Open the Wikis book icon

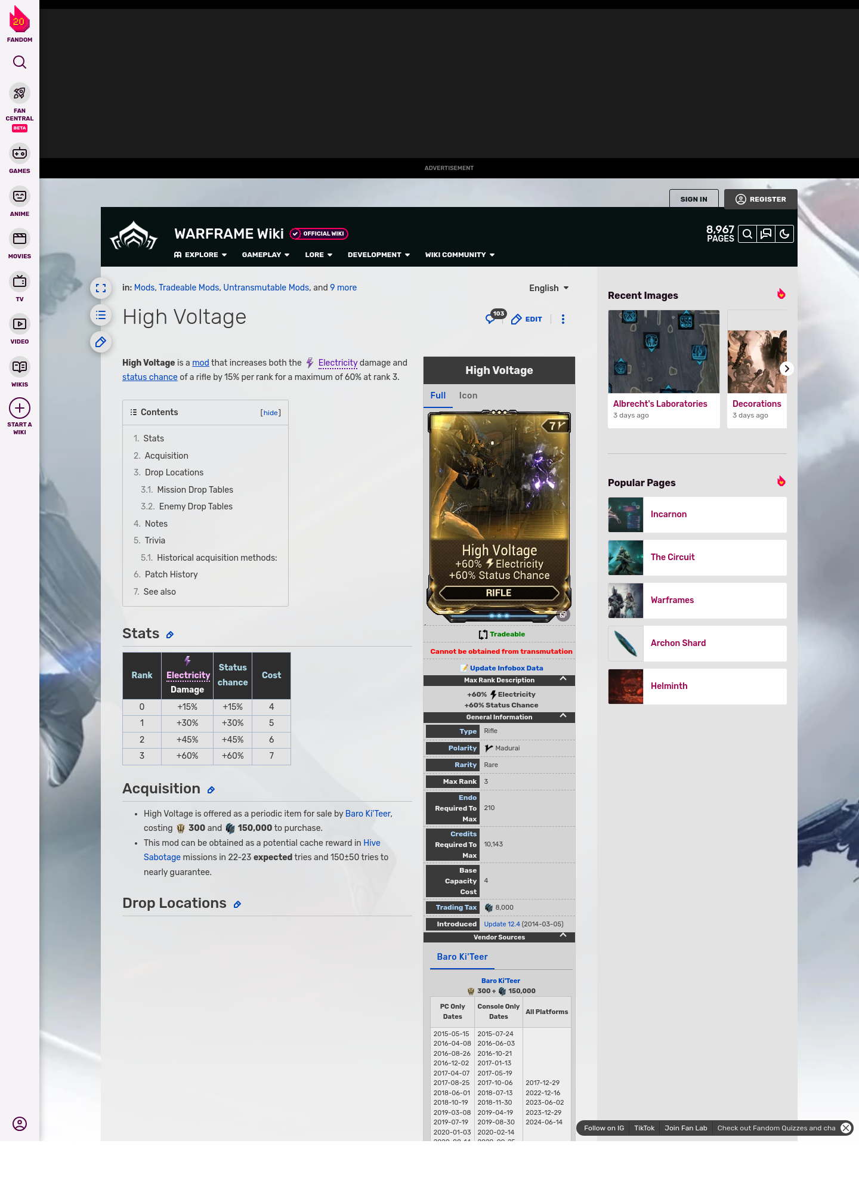coord(20,367)
